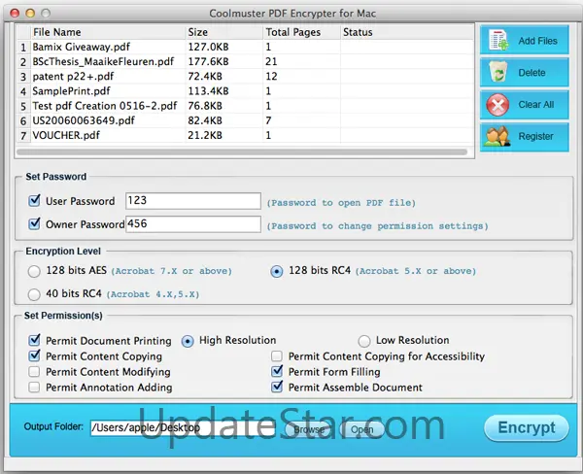The image size is (583, 474).
Task: Select VOUCHER.pdf row
Action: [x=245, y=135]
